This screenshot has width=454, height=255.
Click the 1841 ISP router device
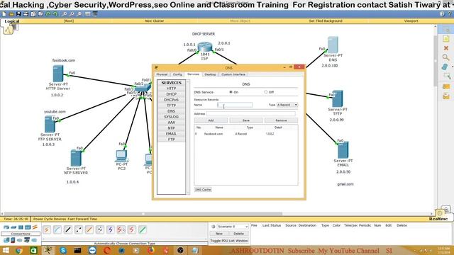coord(205,47)
